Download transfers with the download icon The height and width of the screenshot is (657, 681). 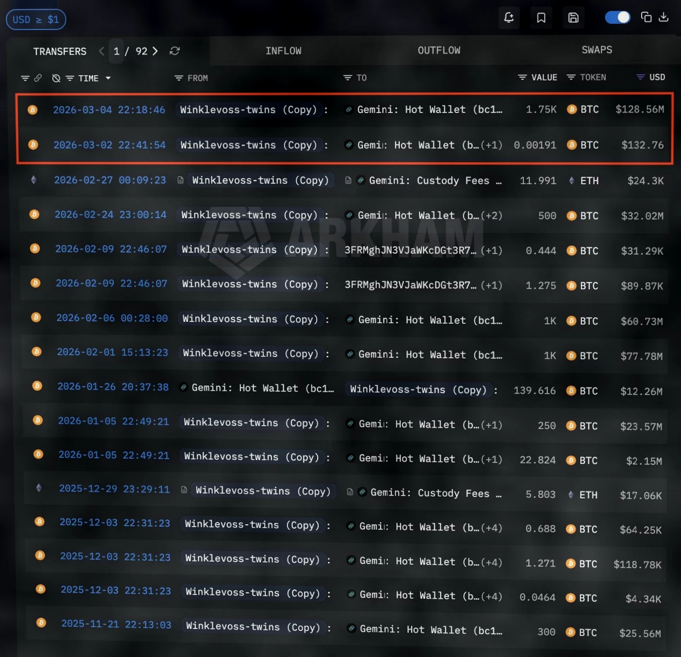tap(663, 17)
